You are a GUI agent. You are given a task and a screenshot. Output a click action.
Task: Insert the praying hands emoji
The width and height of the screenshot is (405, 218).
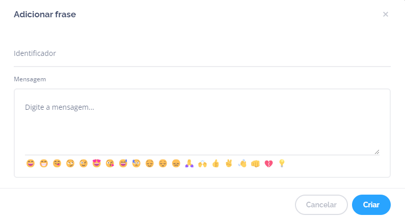tap(189, 164)
